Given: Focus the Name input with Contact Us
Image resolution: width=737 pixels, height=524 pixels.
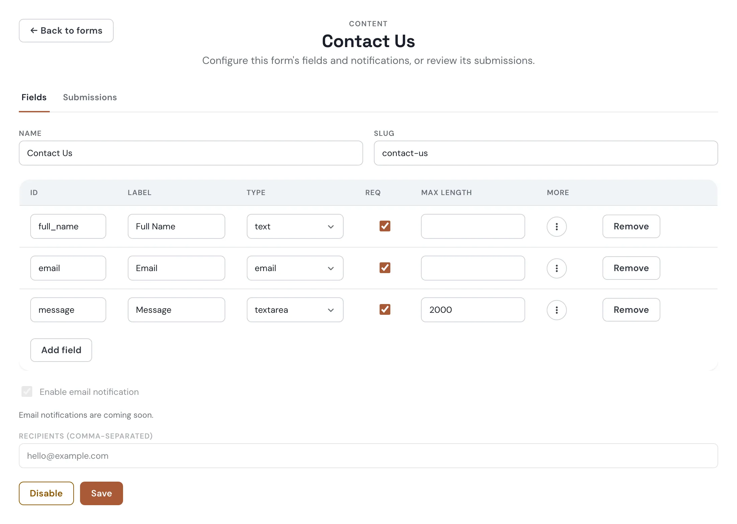Looking at the screenshot, I should (x=191, y=153).
